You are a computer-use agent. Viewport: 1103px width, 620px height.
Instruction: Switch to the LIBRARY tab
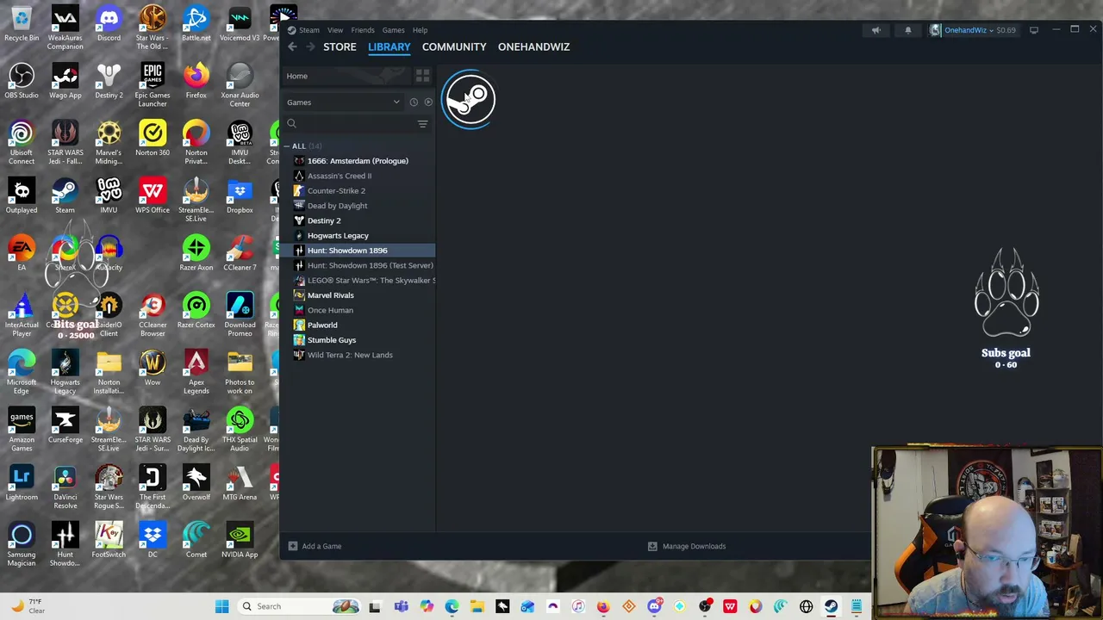[x=389, y=46]
